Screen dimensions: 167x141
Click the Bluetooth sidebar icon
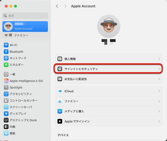[x=6, y=52]
